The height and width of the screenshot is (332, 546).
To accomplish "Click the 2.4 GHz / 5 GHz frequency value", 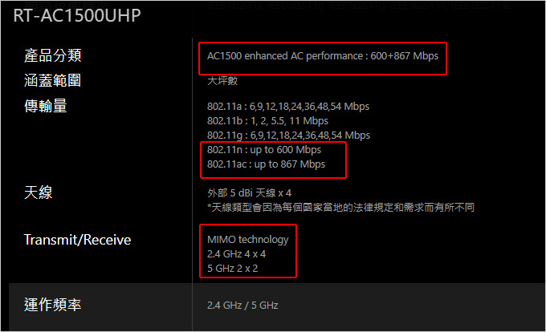I will (x=242, y=306).
